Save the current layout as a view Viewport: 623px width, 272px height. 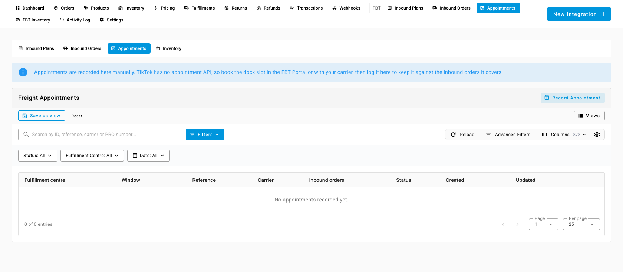click(x=42, y=116)
